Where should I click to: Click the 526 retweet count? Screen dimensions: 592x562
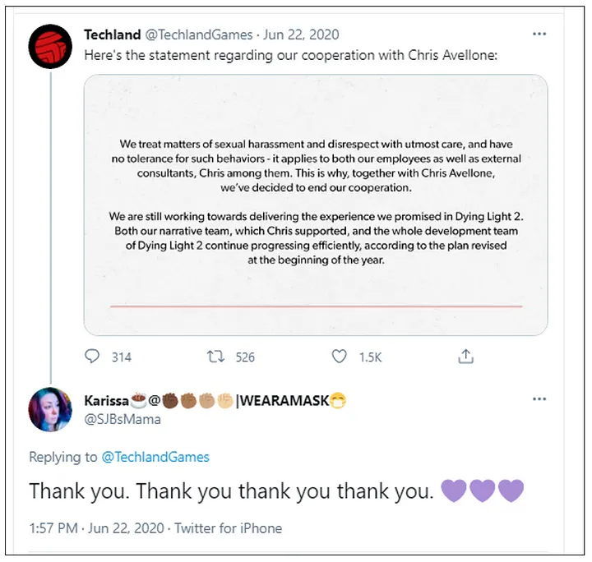pos(245,357)
